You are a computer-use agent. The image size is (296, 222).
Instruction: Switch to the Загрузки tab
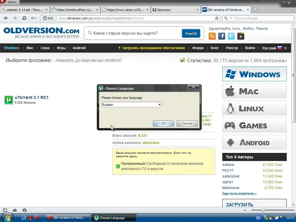[176, 10]
